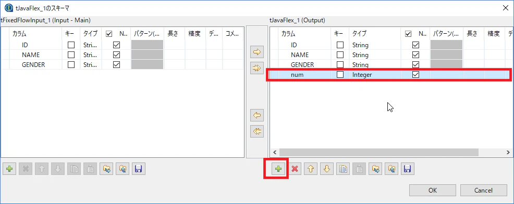The height and width of the screenshot is (204, 514).
Task: Click gray pattern cell for GENDER in Input
Action: [x=147, y=64]
